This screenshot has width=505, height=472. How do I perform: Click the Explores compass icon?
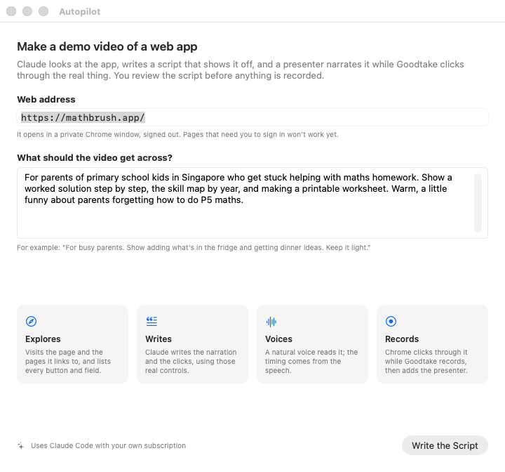click(x=32, y=321)
